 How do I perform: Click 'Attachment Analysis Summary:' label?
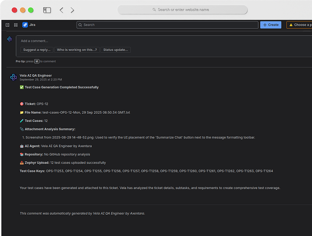click(x=50, y=129)
